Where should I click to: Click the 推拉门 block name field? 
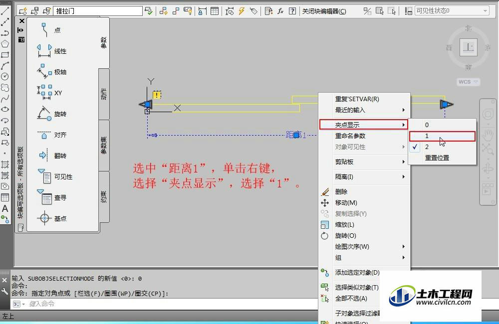point(98,11)
